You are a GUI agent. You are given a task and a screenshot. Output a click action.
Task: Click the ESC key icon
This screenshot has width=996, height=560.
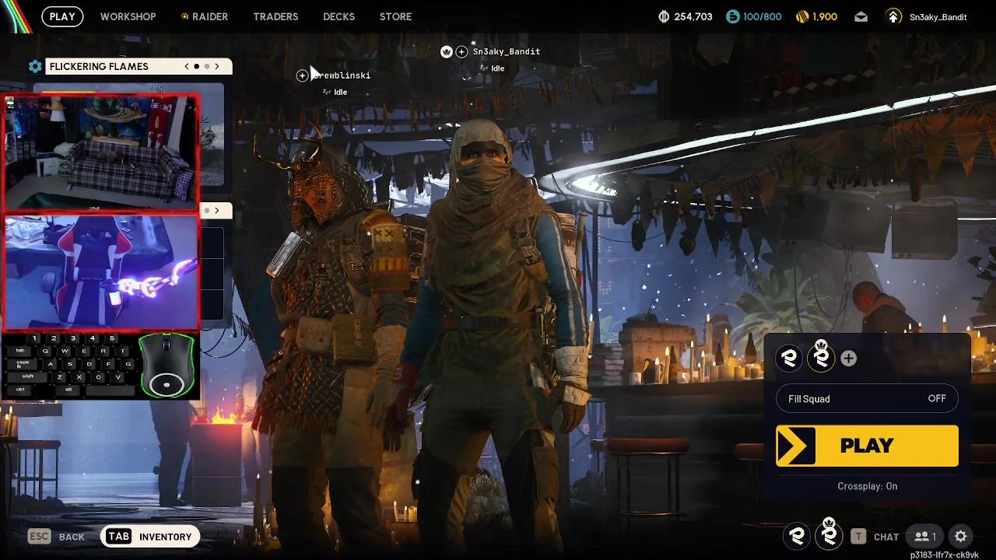pyautogui.click(x=39, y=536)
